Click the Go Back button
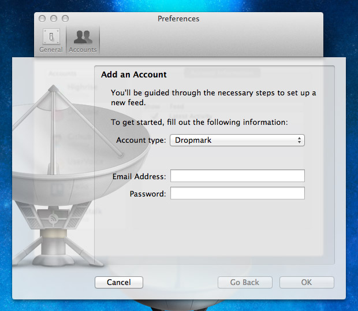The width and height of the screenshot is (358, 311). 244,282
